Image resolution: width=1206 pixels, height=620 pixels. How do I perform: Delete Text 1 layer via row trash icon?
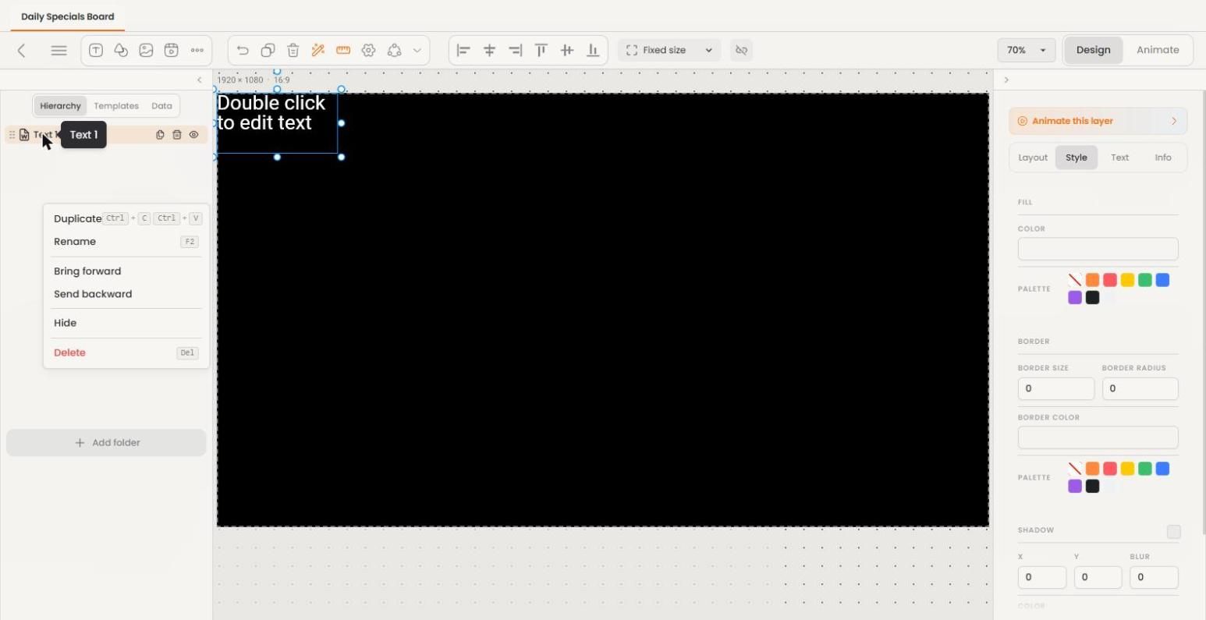tap(177, 135)
